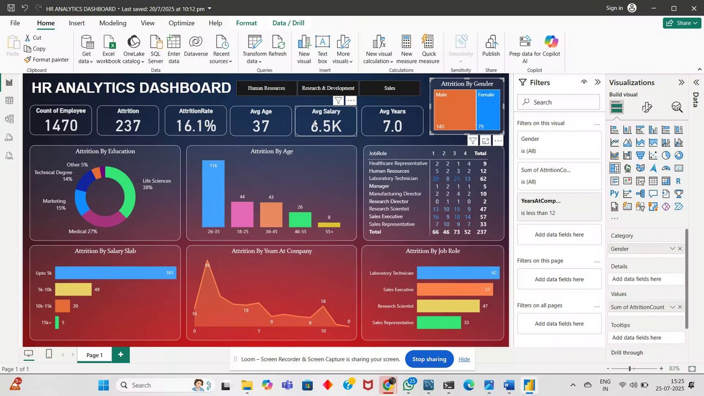
Task: Open the Insert ribbon tab
Action: 76,23
